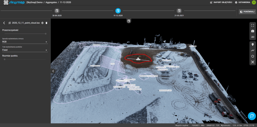Take a screenshot with the camera icon
Viewport: 257px width, 127px height.
point(252,31)
